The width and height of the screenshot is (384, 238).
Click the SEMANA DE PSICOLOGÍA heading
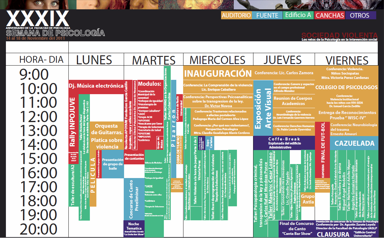point(55,33)
